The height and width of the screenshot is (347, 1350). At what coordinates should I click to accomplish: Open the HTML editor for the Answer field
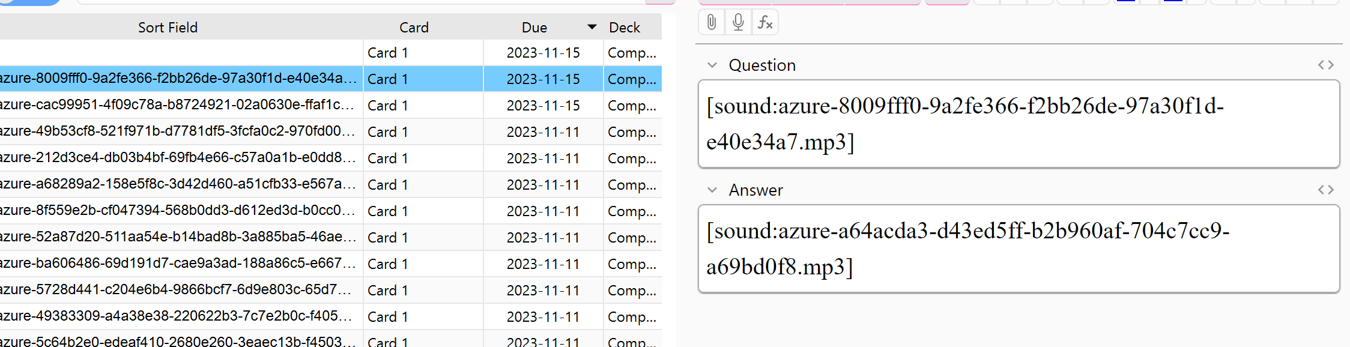(1325, 190)
